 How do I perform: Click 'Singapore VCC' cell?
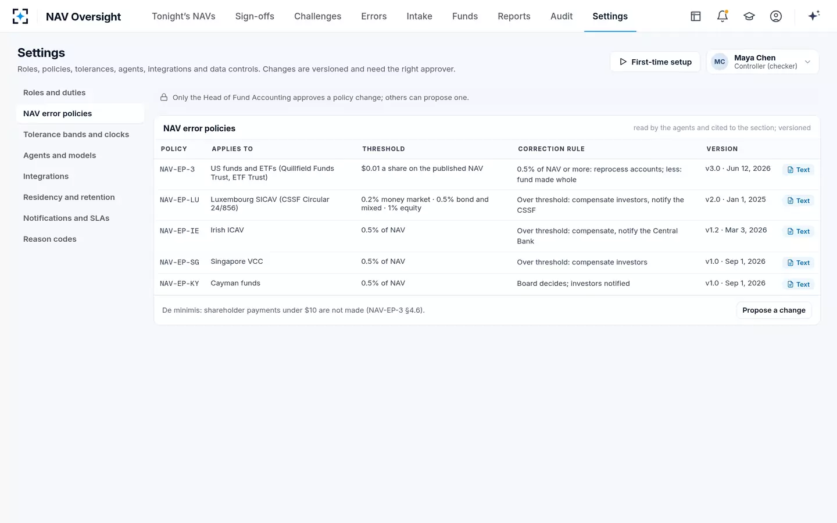pyautogui.click(x=237, y=261)
